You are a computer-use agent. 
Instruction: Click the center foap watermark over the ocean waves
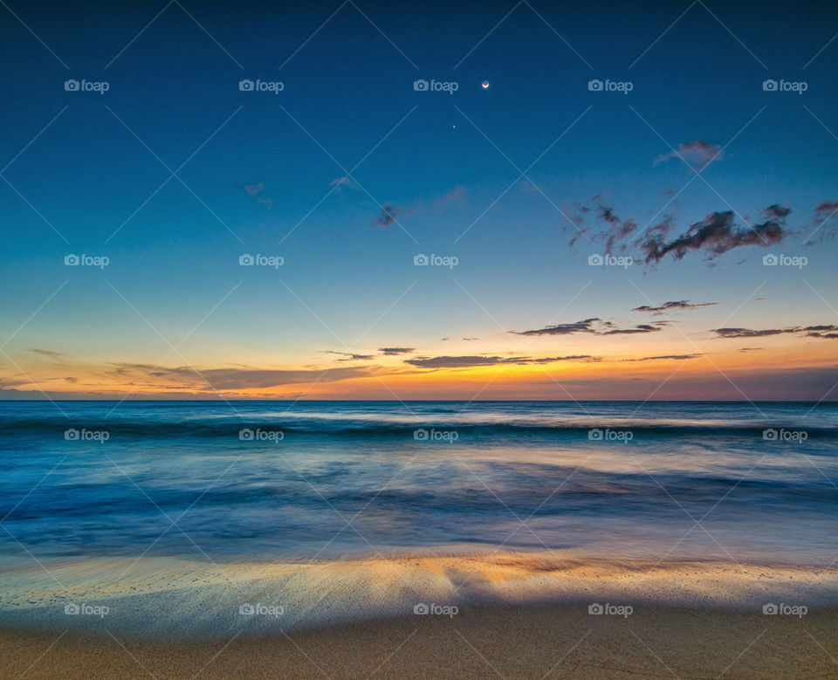(x=436, y=435)
